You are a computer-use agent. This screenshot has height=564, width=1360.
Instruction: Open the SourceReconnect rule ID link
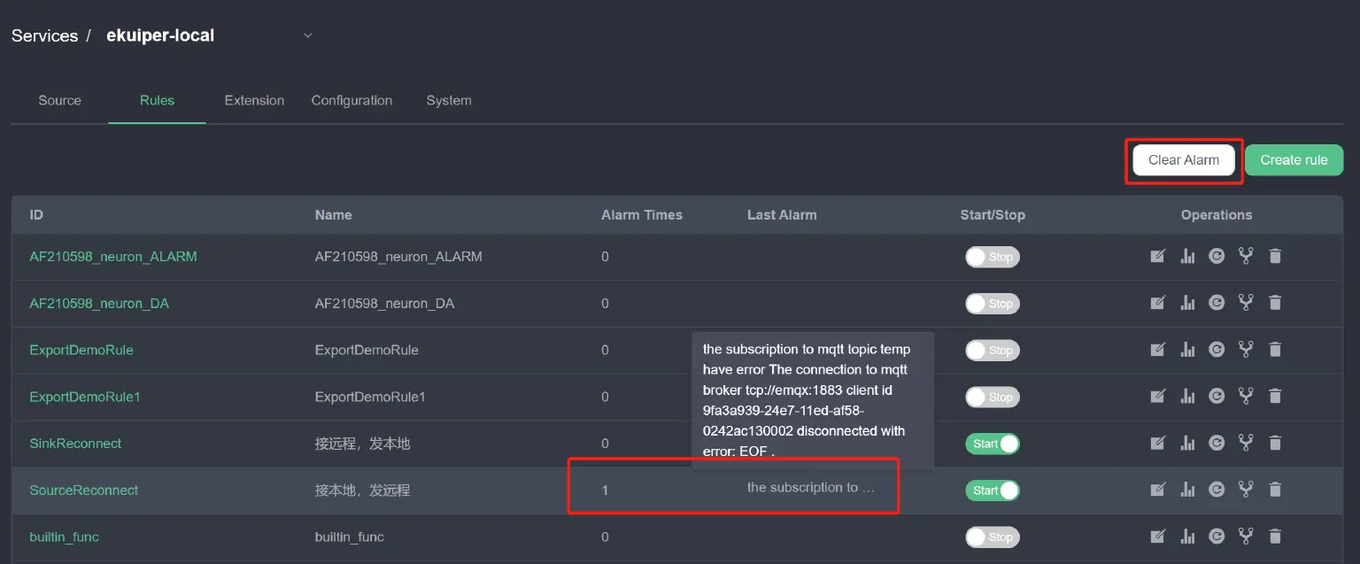(x=84, y=491)
